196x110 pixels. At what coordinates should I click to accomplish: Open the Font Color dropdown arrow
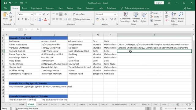(x=48, y=19)
